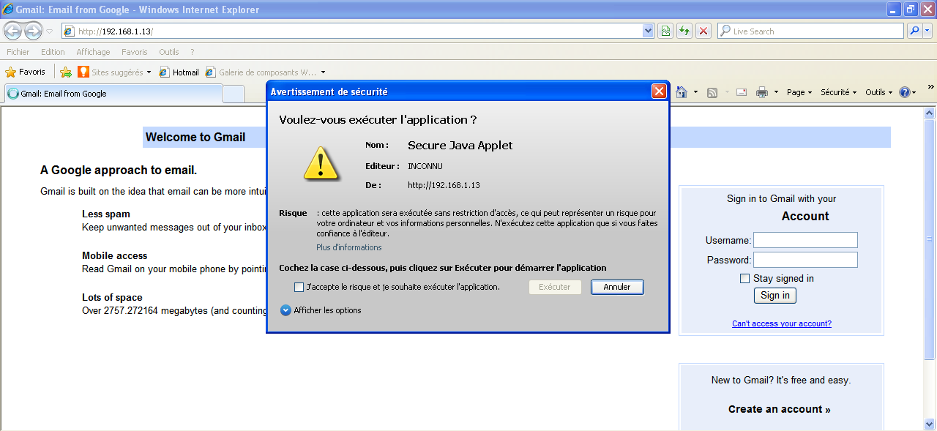This screenshot has height=431, width=937.
Task: Click into the Username input field
Action: coord(805,240)
